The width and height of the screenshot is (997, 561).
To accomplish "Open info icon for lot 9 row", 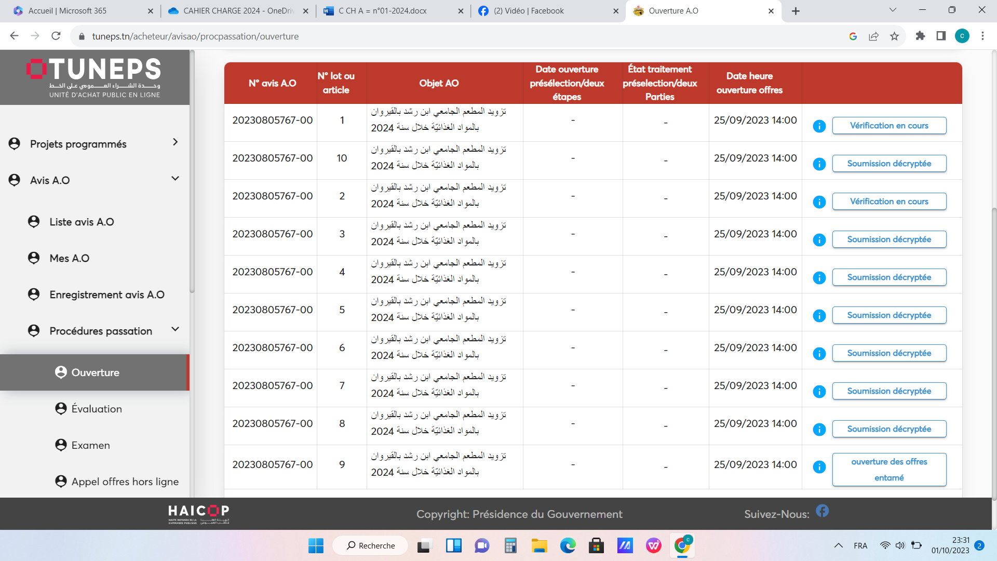I will pyautogui.click(x=819, y=467).
